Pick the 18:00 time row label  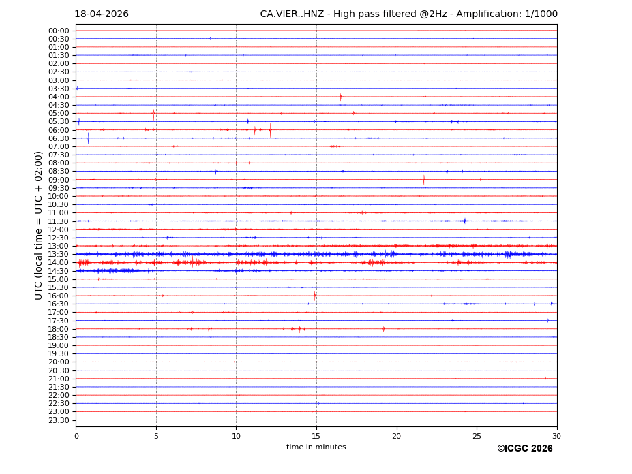59,329
